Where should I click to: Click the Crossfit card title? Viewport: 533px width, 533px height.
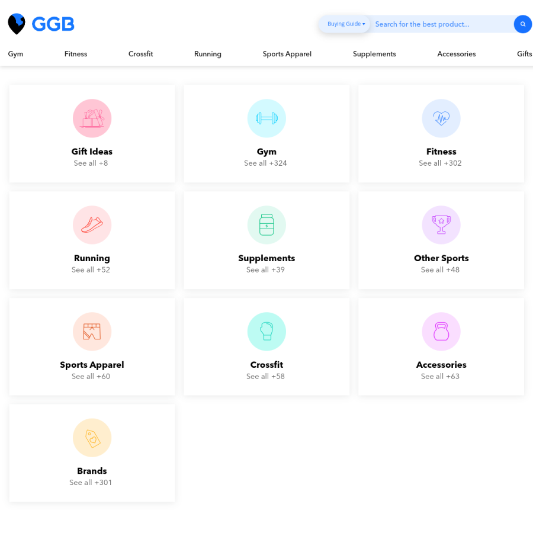[x=266, y=365]
